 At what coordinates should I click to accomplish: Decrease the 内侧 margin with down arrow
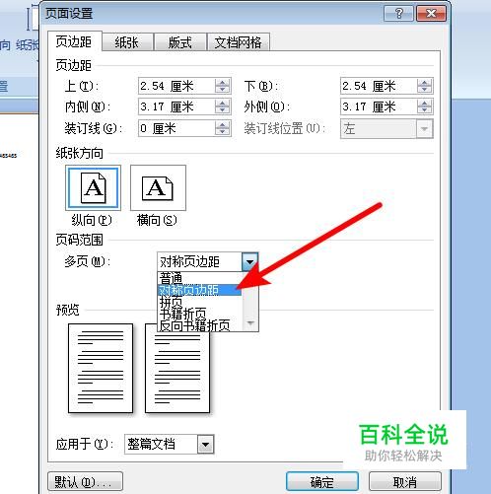pyautogui.click(x=223, y=110)
